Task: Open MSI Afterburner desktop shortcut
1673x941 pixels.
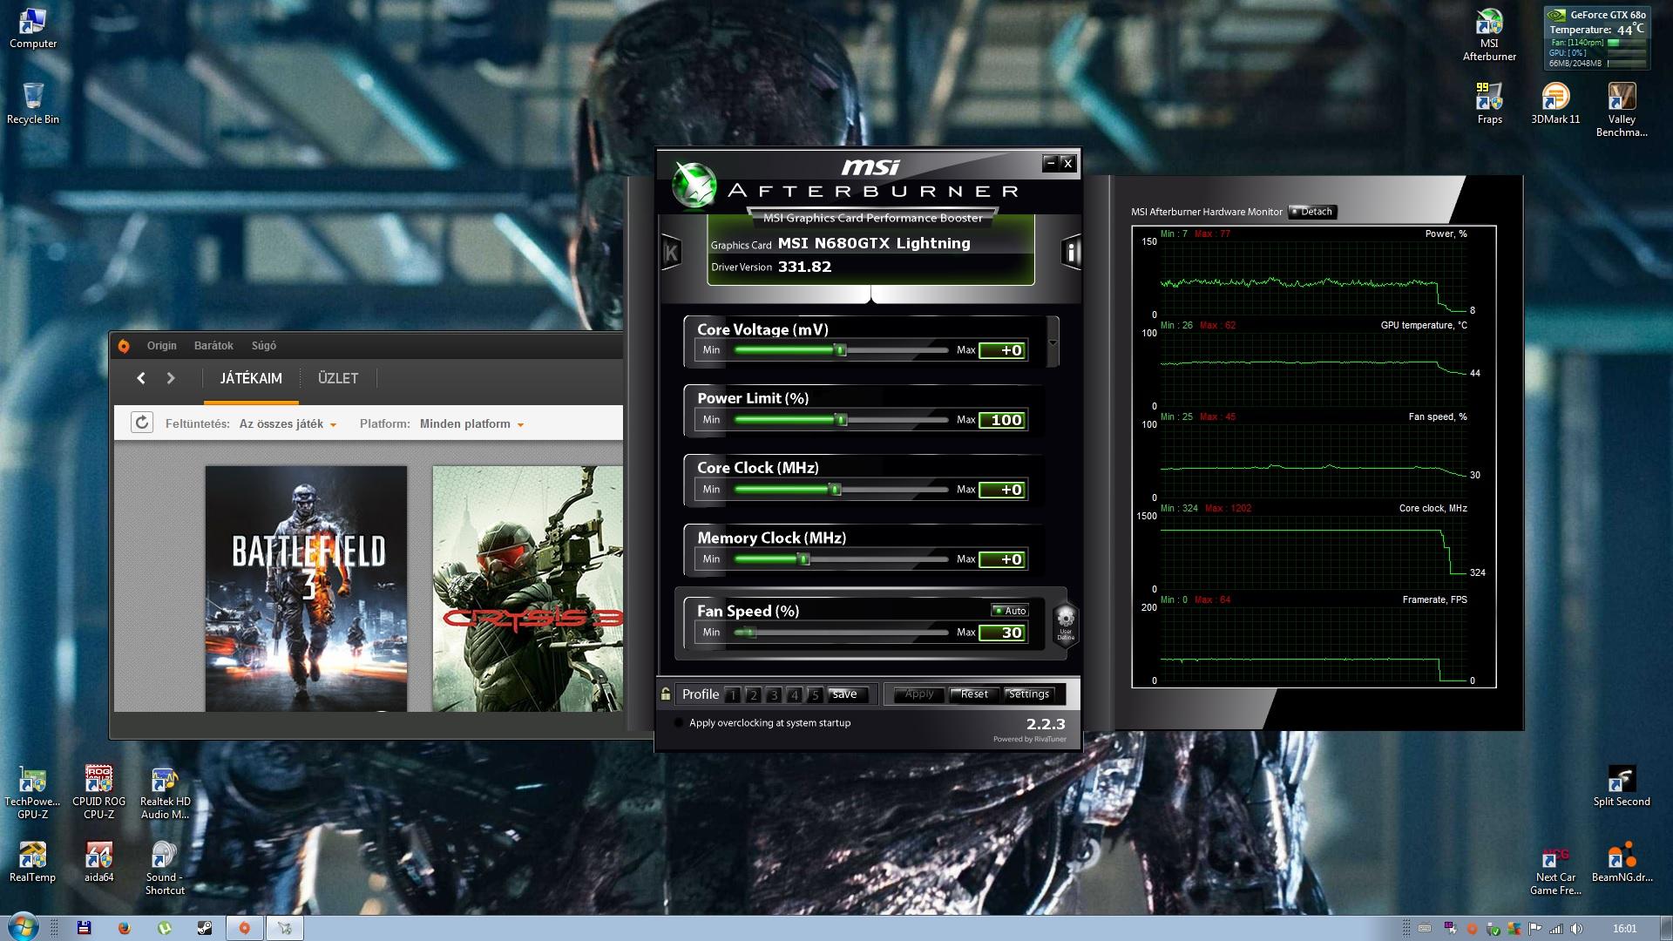Action: (x=1489, y=35)
